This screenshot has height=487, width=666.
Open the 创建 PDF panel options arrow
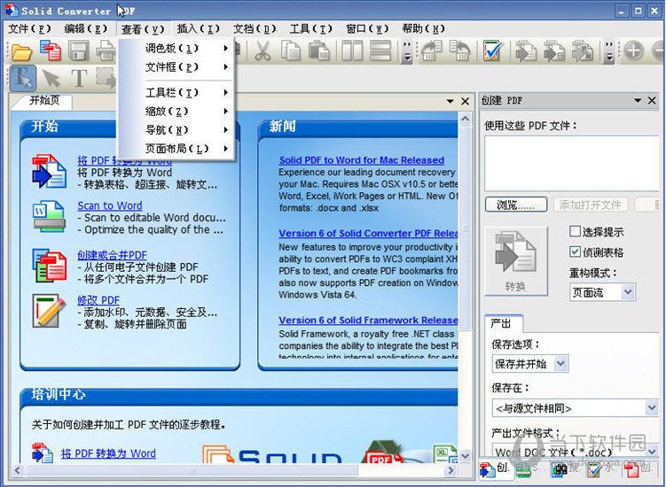(x=638, y=101)
